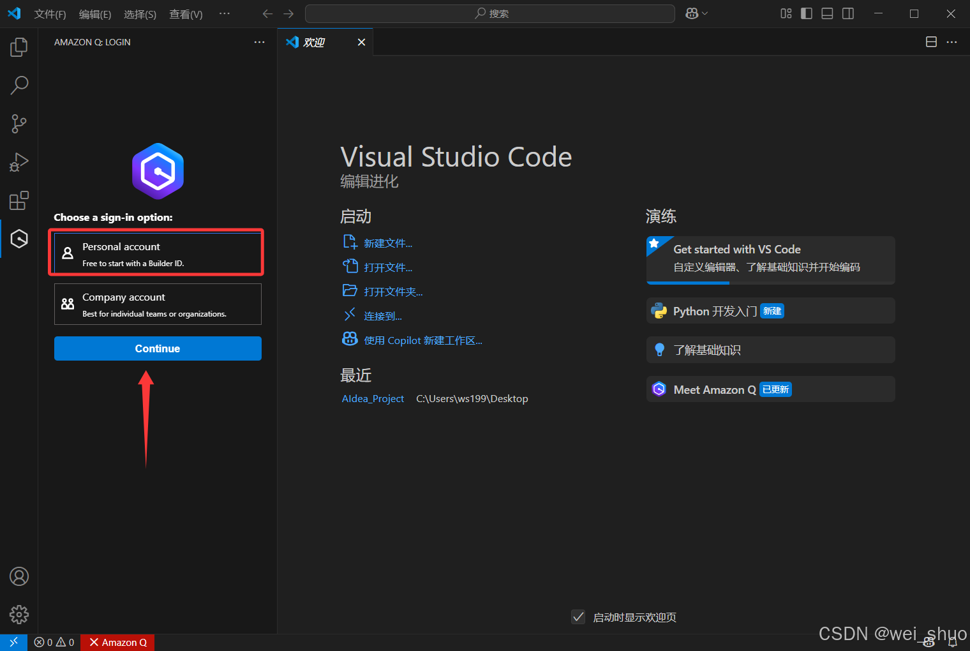
Task: Open the Explorer view in activity bar
Action: (x=19, y=47)
